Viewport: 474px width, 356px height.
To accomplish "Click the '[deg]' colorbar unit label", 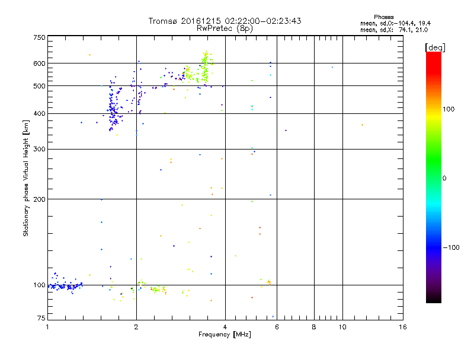I will click(435, 47).
